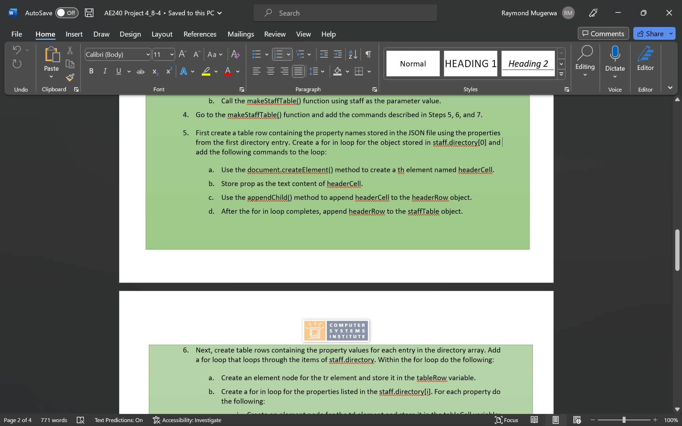Toggle Justify alignment
Viewport: 682px width, 426px height.
click(x=298, y=71)
